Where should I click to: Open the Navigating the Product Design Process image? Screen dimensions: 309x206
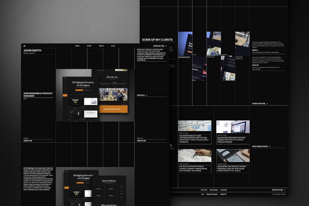point(233,156)
